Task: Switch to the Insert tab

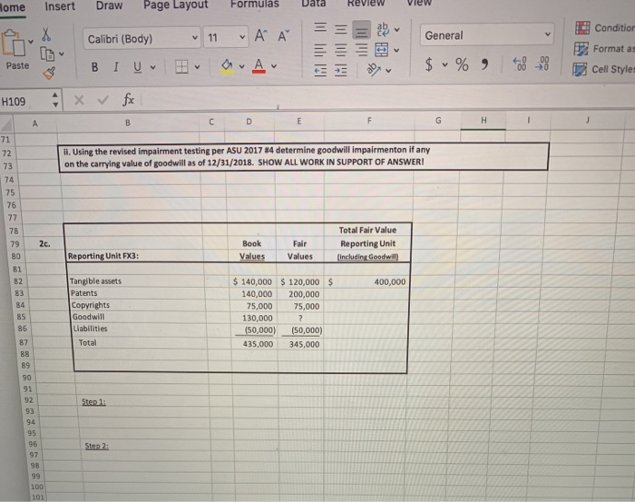Action: pyautogui.click(x=60, y=6)
